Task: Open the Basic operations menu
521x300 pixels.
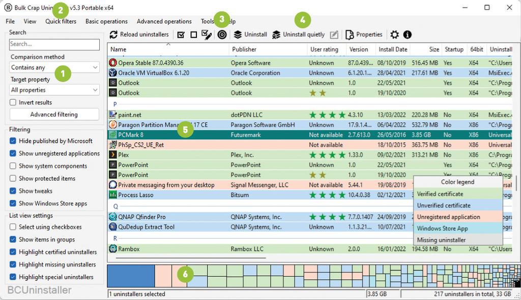Action: [x=106, y=21]
